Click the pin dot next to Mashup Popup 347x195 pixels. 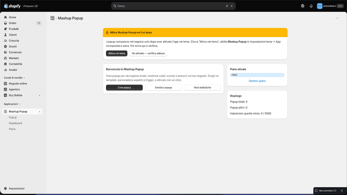(x=40, y=112)
